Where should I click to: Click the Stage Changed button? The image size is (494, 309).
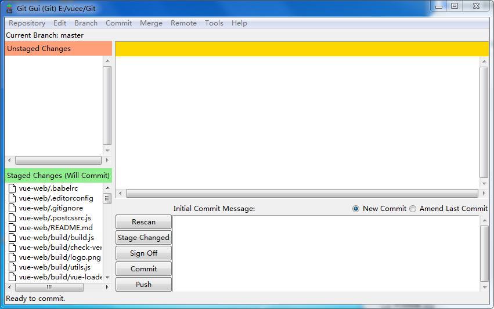pyautogui.click(x=143, y=238)
